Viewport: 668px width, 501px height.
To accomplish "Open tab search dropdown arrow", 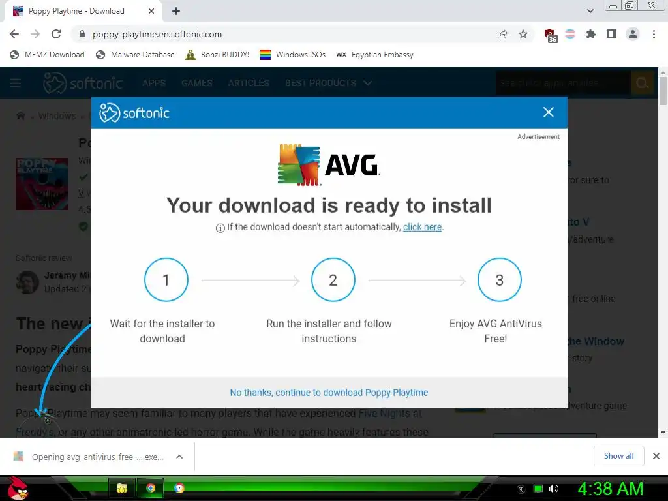I will (590, 11).
